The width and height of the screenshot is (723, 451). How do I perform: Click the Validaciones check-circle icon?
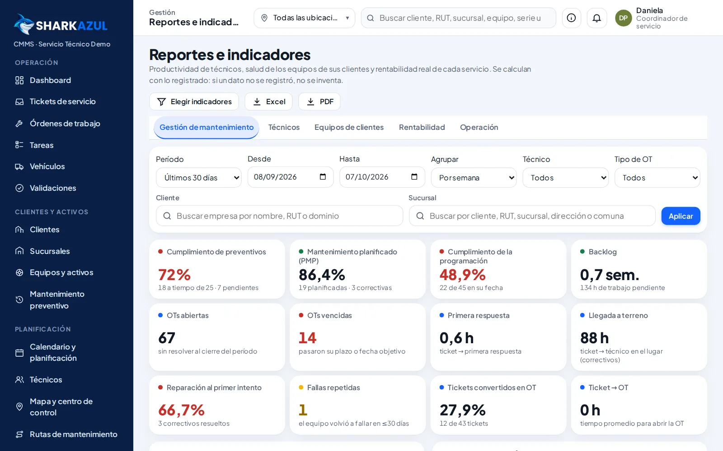pos(19,188)
